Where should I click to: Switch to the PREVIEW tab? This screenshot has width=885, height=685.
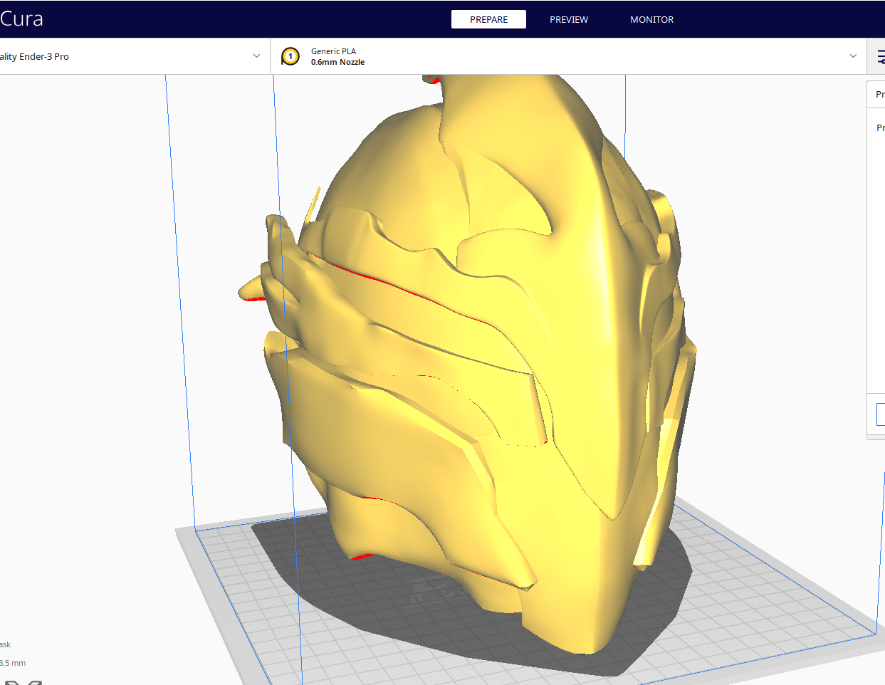[568, 19]
